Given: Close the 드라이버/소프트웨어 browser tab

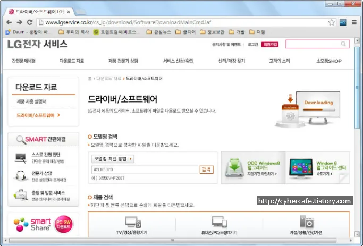Looking at the screenshot, I should click(69, 12).
